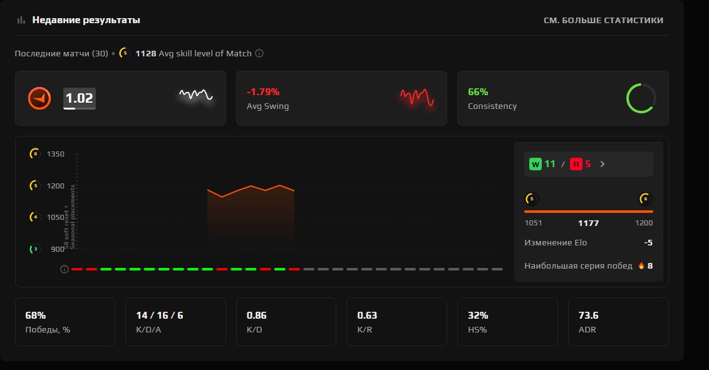Select the 1051 minimum Elo label
Screen dimensions: 709x370
[533, 223]
